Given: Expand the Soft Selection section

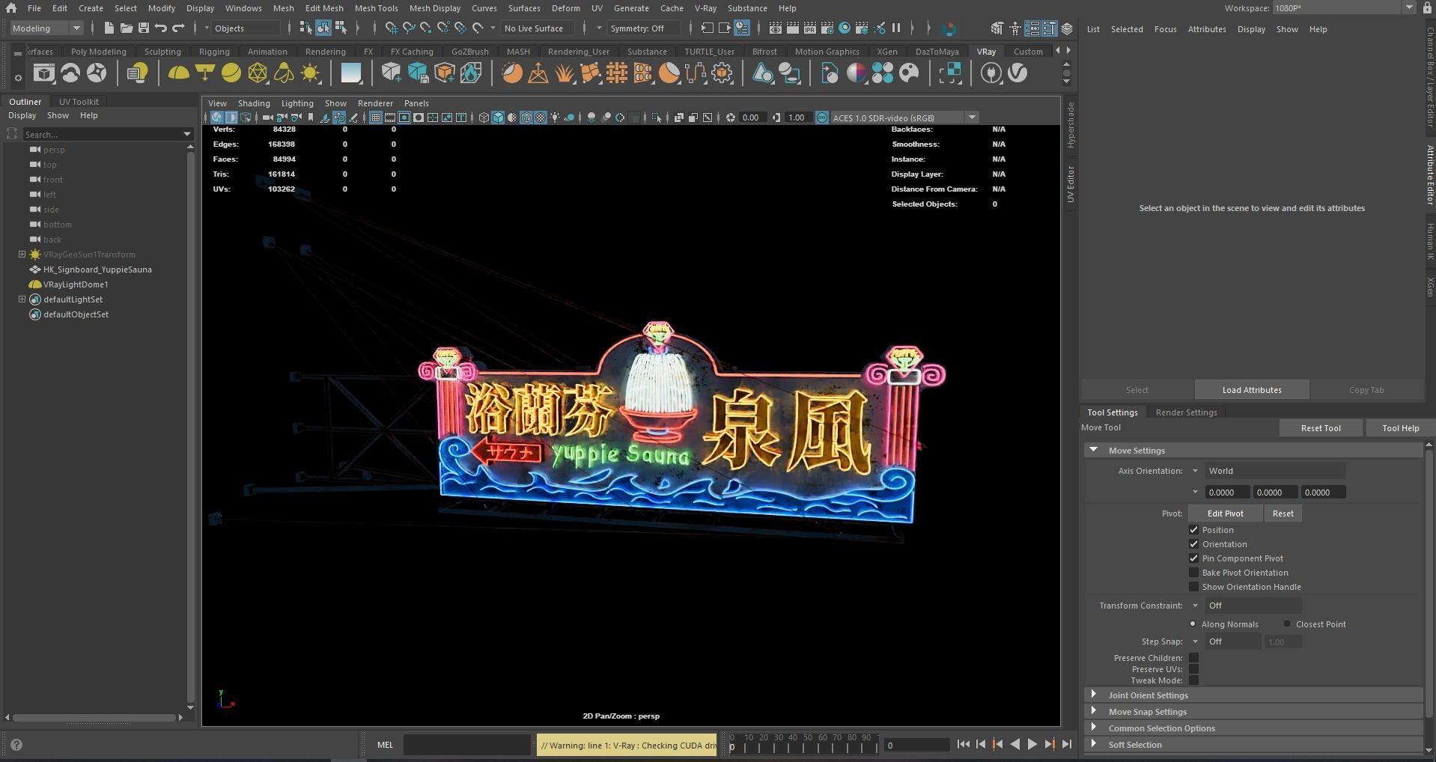Looking at the screenshot, I should [1094, 745].
